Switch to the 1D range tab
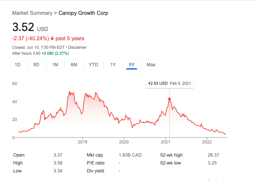 18,65
